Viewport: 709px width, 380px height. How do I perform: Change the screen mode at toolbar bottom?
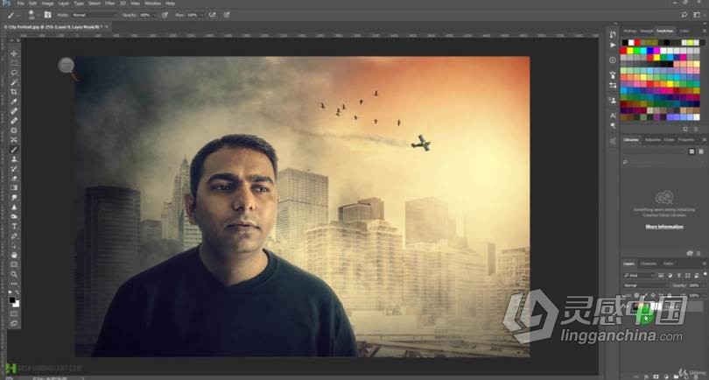(14, 323)
